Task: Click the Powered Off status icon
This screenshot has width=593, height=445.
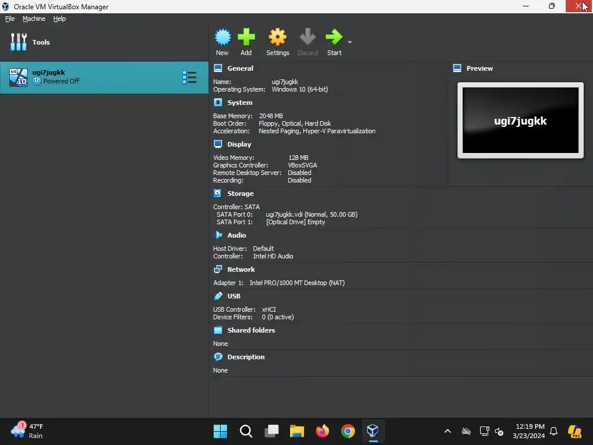Action: click(x=36, y=81)
